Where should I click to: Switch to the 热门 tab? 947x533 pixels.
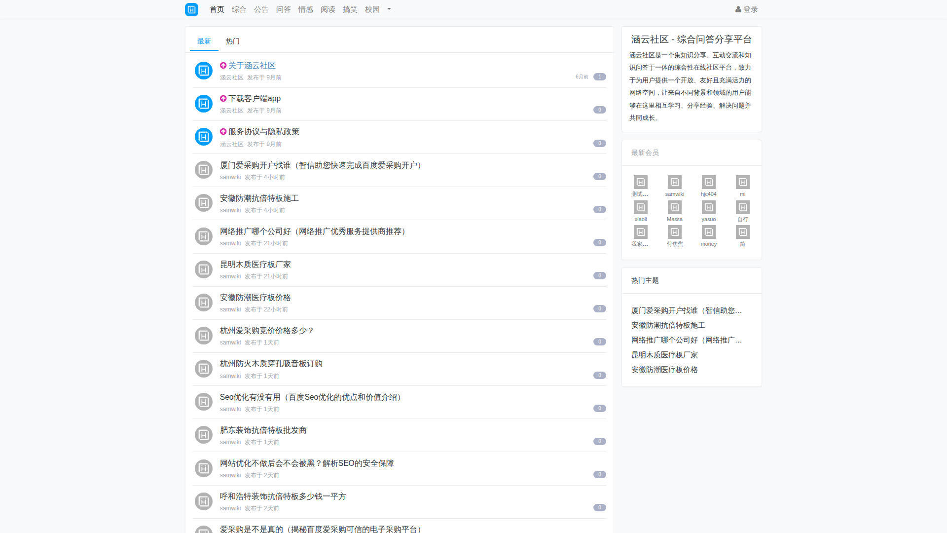232,41
